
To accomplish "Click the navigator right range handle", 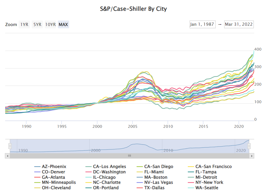I will [x=249, y=146].
